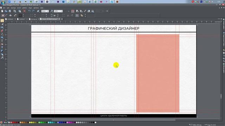225x126 pixels.
Task: Click the red Delete X icon
Action: pos(25,11)
